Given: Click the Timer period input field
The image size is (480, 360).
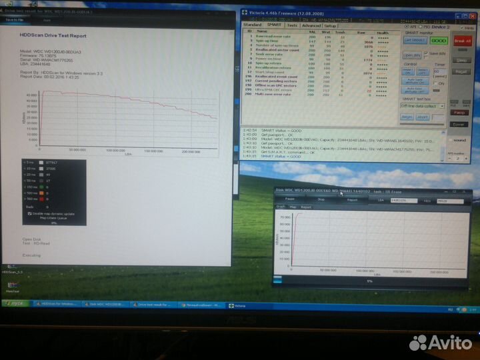Looking at the screenshot, I should pos(439,71).
